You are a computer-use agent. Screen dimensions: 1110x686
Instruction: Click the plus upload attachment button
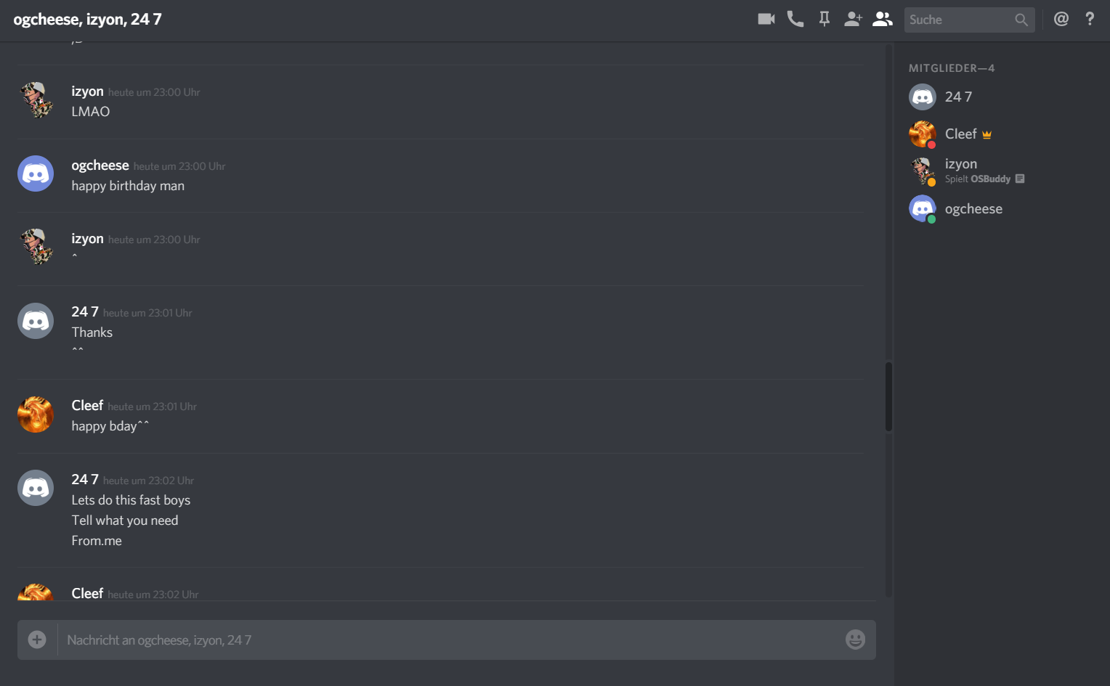37,640
